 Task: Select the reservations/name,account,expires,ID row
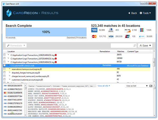click(x=77, y=69)
